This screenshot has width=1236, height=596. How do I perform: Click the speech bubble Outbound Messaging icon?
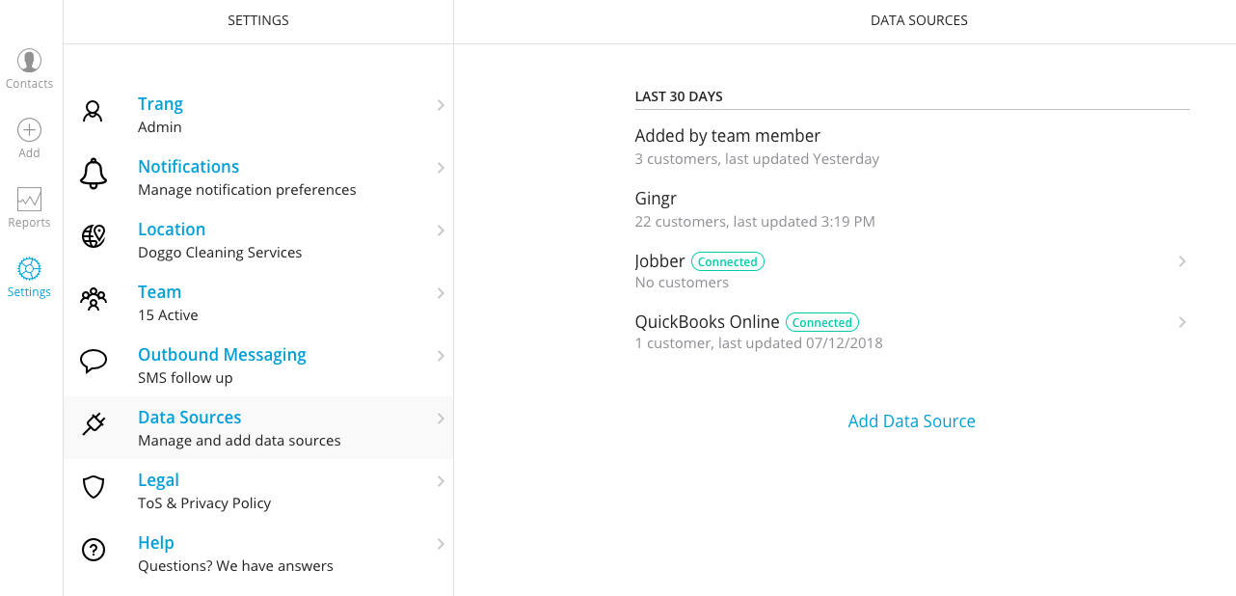94,362
